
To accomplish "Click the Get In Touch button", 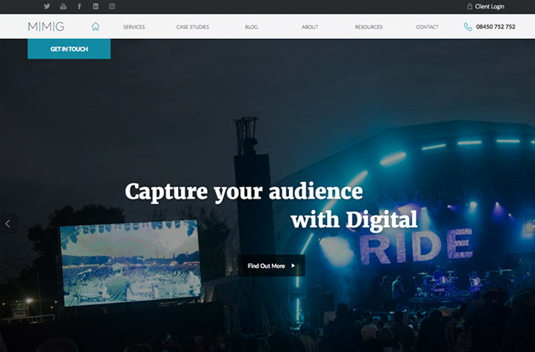I will pos(69,49).
